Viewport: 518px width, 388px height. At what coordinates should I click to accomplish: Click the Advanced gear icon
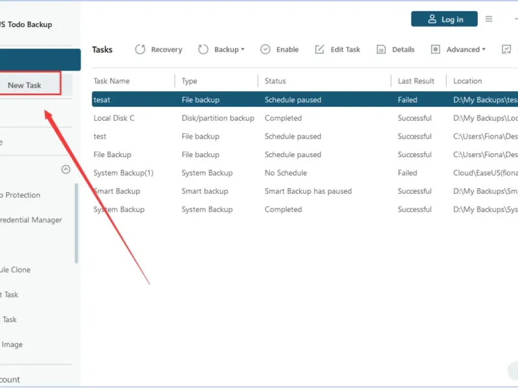(435, 50)
